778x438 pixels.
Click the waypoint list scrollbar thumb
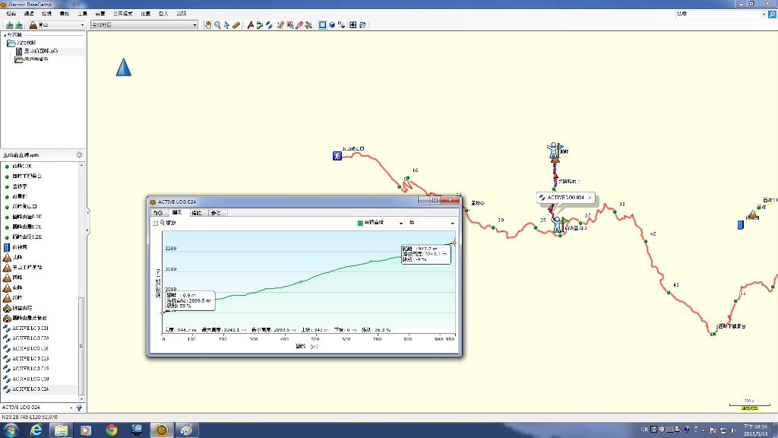coord(81,346)
